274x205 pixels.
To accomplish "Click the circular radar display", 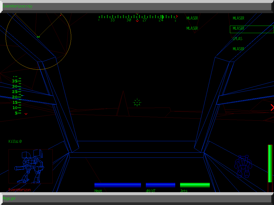I will coord(38,37).
